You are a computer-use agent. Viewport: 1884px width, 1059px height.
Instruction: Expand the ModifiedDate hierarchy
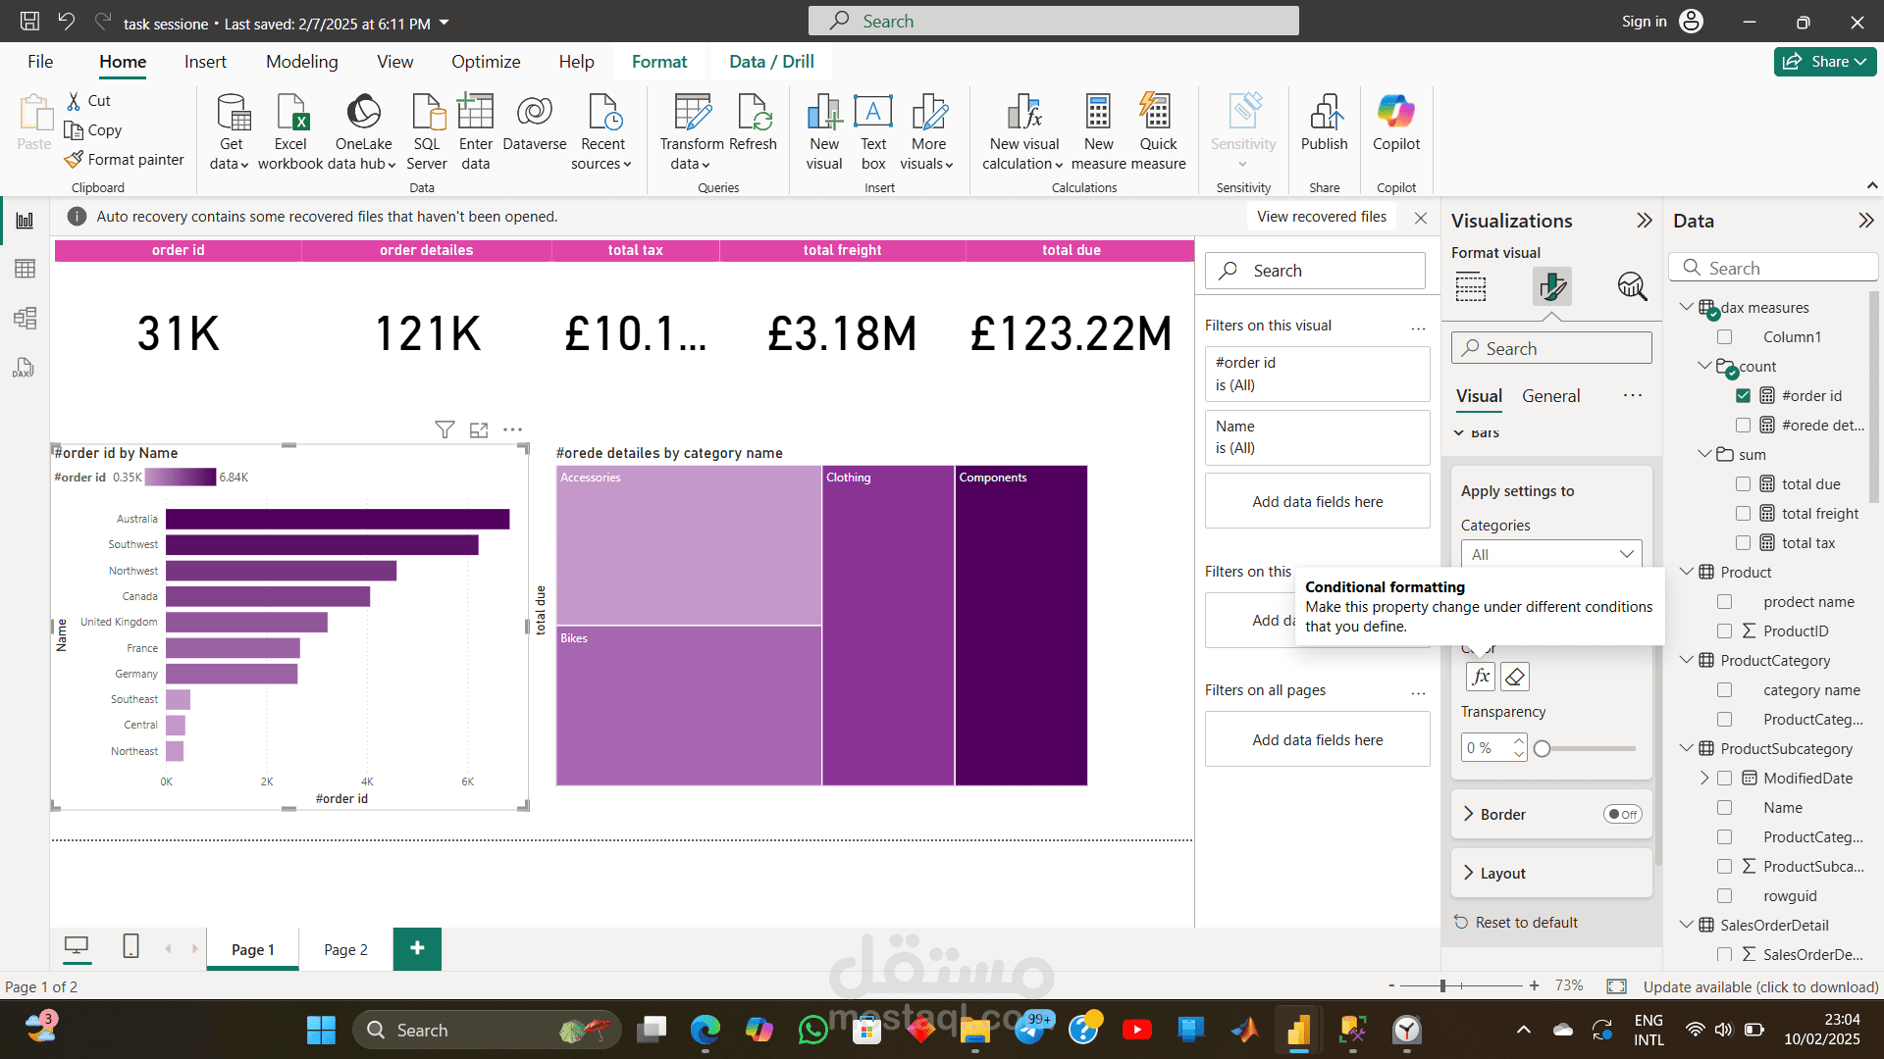[x=1704, y=778]
